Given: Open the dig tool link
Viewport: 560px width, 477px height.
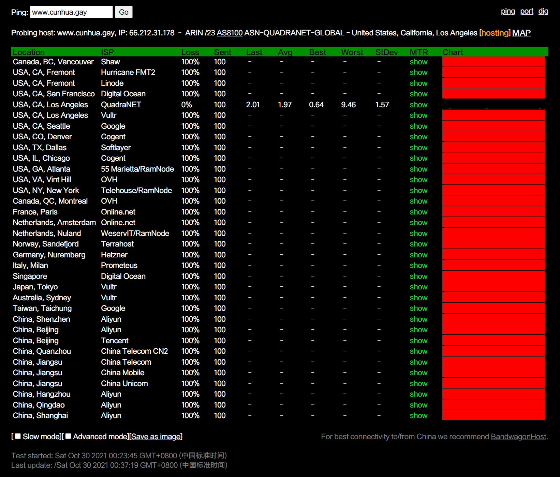Looking at the screenshot, I should pyautogui.click(x=543, y=11).
